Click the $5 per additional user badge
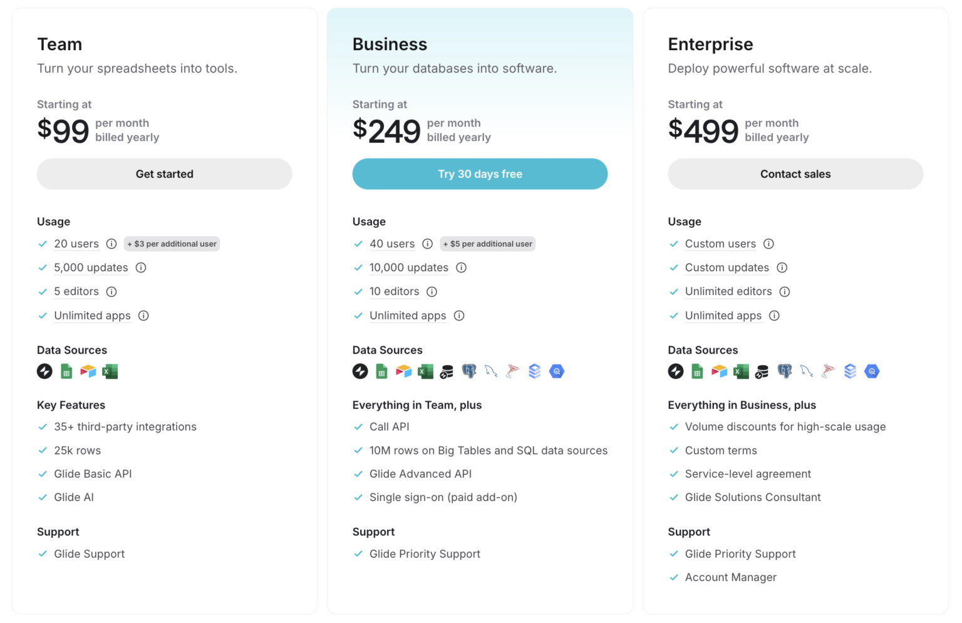This screenshot has width=962, height=623. pos(487,244)
